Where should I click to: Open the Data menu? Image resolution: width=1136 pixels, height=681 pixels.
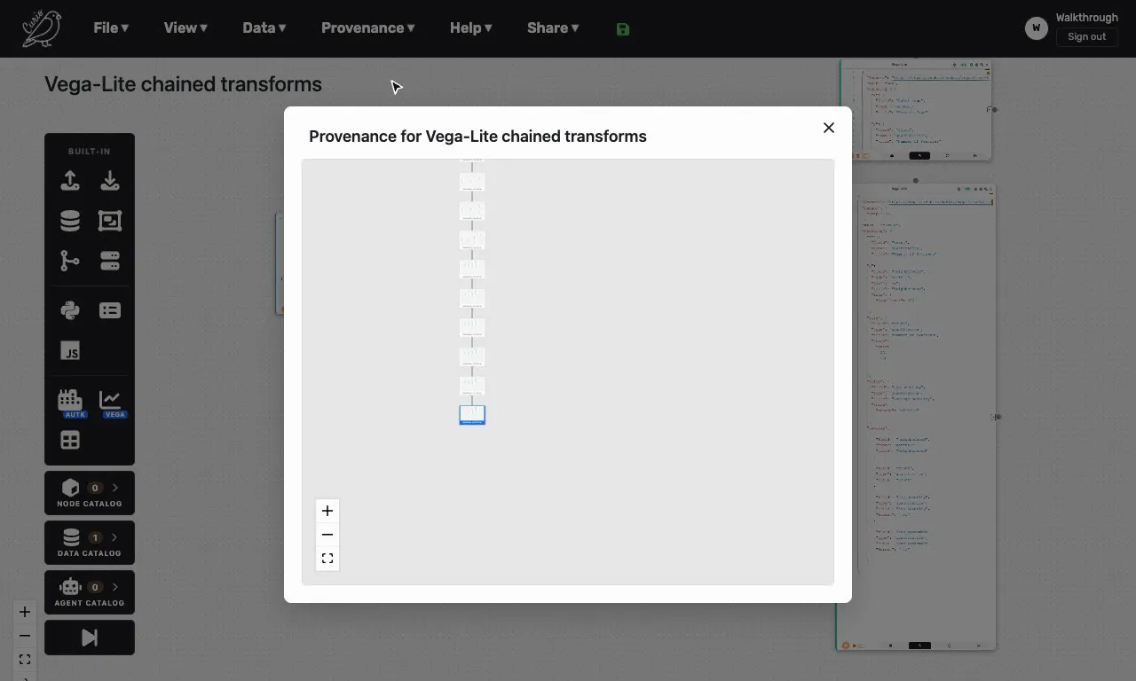tap(264, 28)
